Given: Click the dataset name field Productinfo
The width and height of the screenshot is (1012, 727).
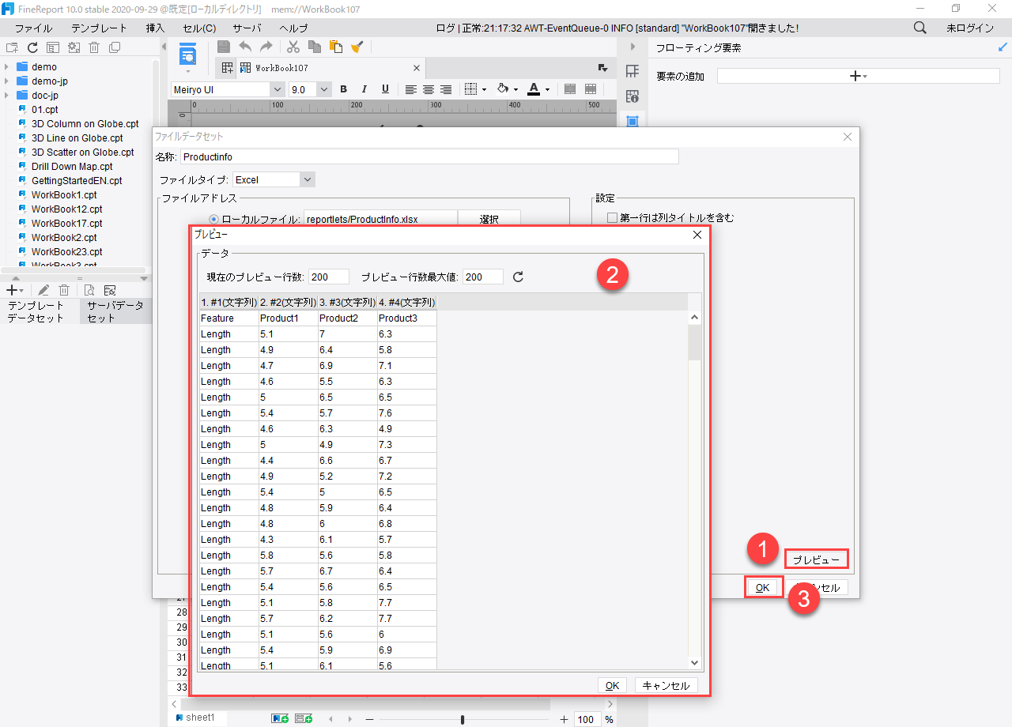Looking at the screenshot, I should tap(429, 156).
